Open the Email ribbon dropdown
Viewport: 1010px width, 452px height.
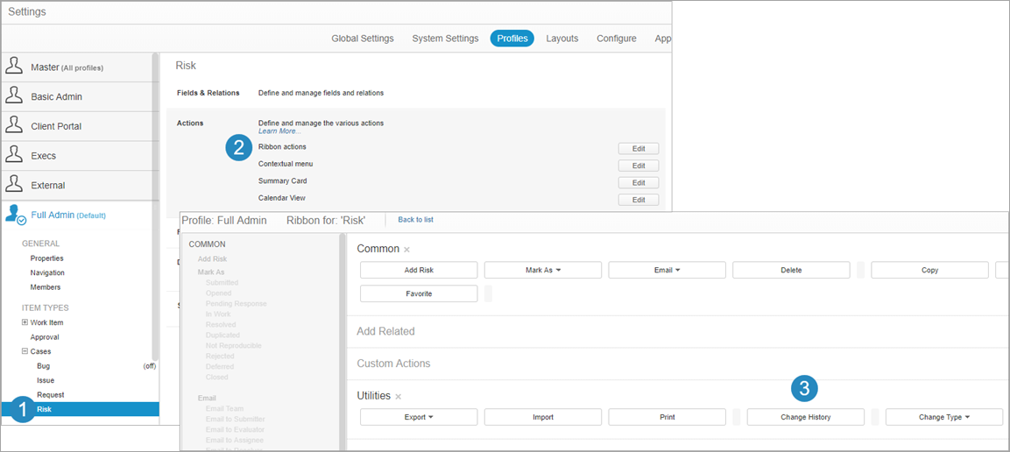[667, 270]
